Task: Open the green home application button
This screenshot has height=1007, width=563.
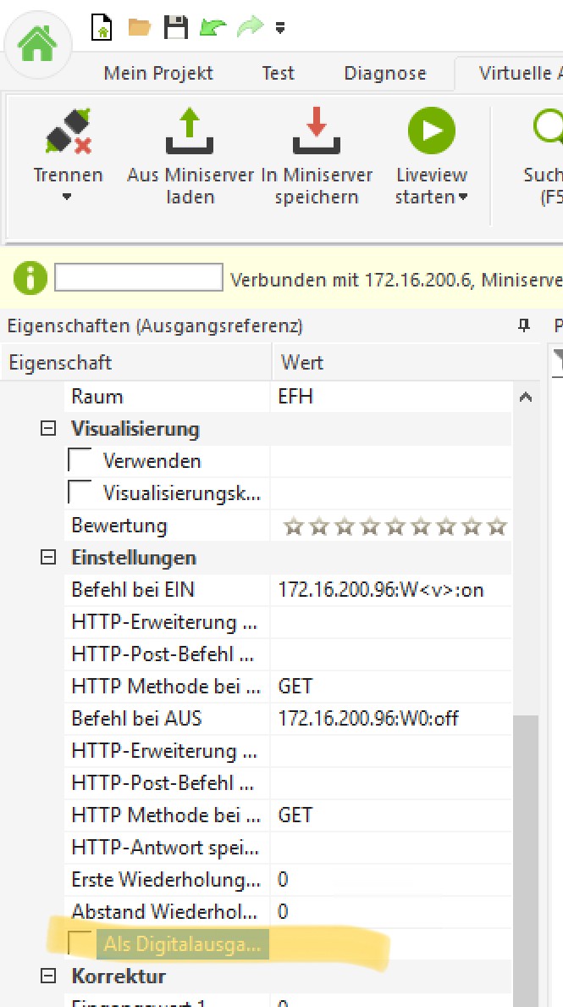Action: tap(38, 44)
